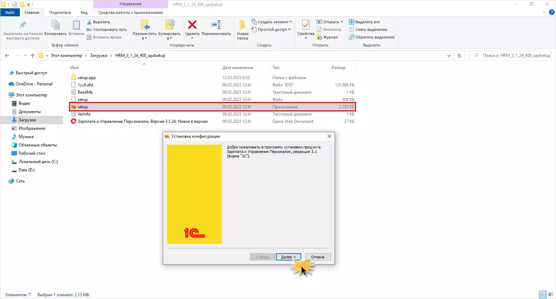Switch to the Главная ribbon tab
Viewport: 556px width, 299px height.
(32, 12)
